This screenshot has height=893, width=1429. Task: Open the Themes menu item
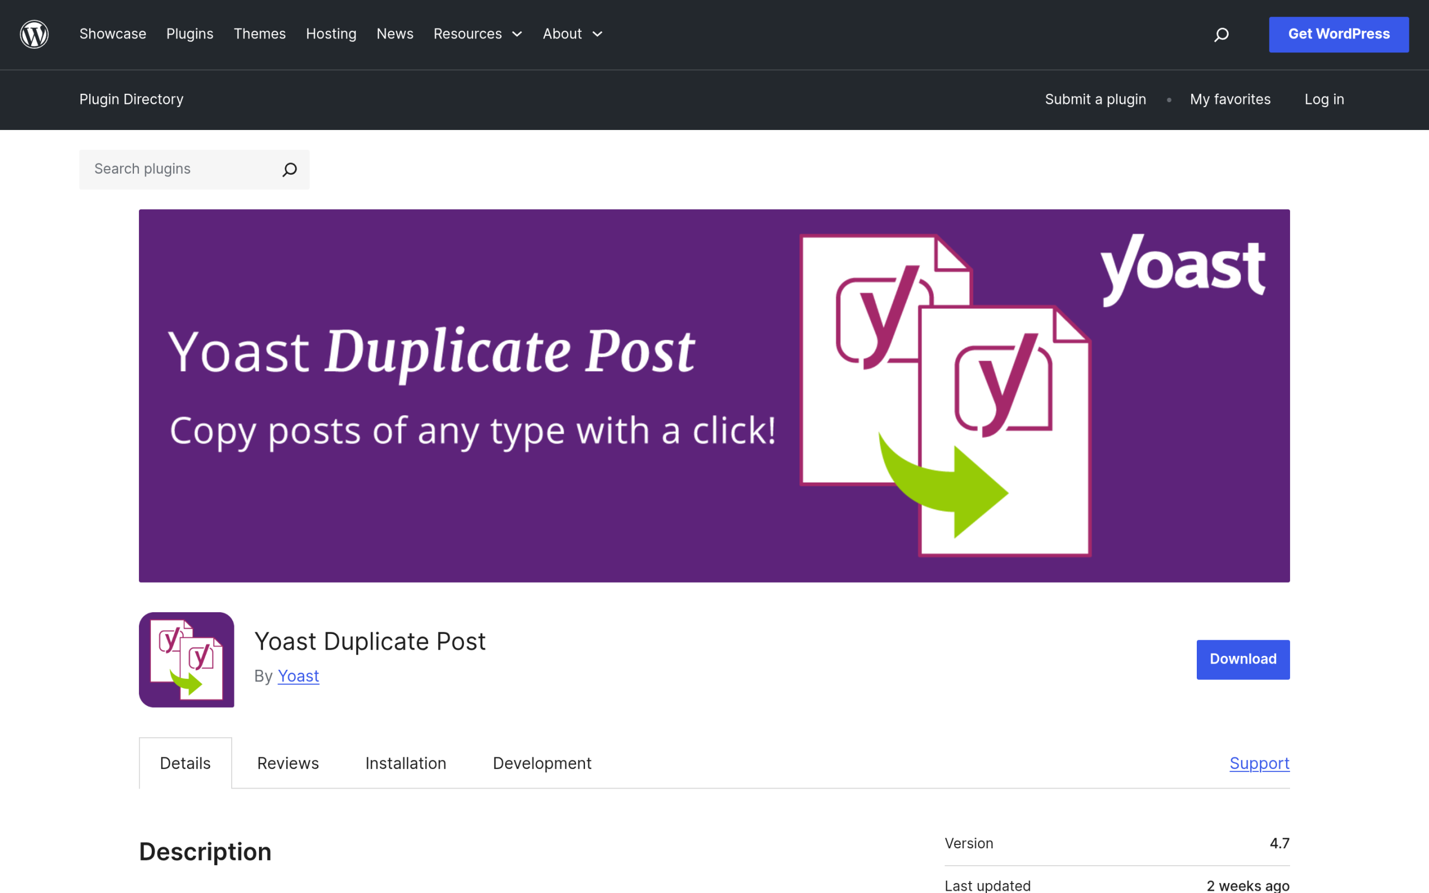pos(260,34)
